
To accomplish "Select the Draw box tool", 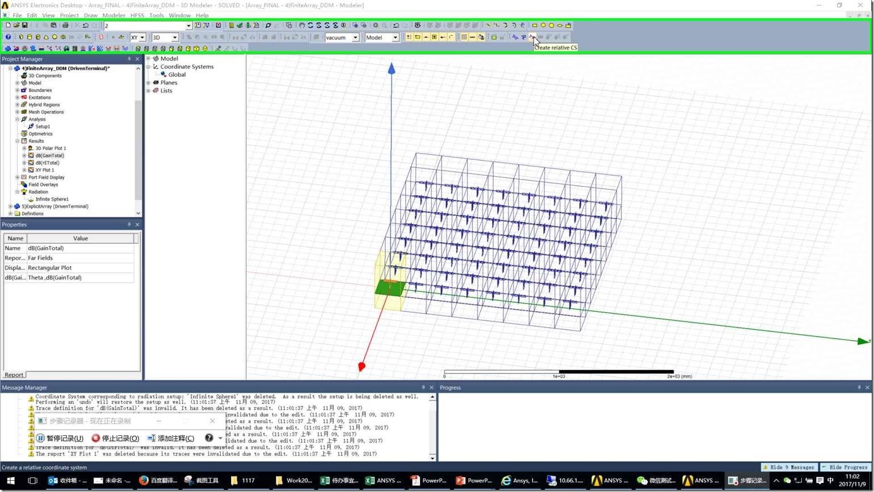I will coord(21,37).
